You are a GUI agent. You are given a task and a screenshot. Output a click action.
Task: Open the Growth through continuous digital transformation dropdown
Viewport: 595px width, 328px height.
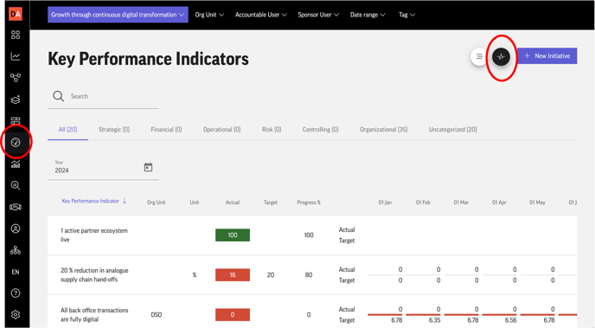pyautogui.click(x=118, y=15)
